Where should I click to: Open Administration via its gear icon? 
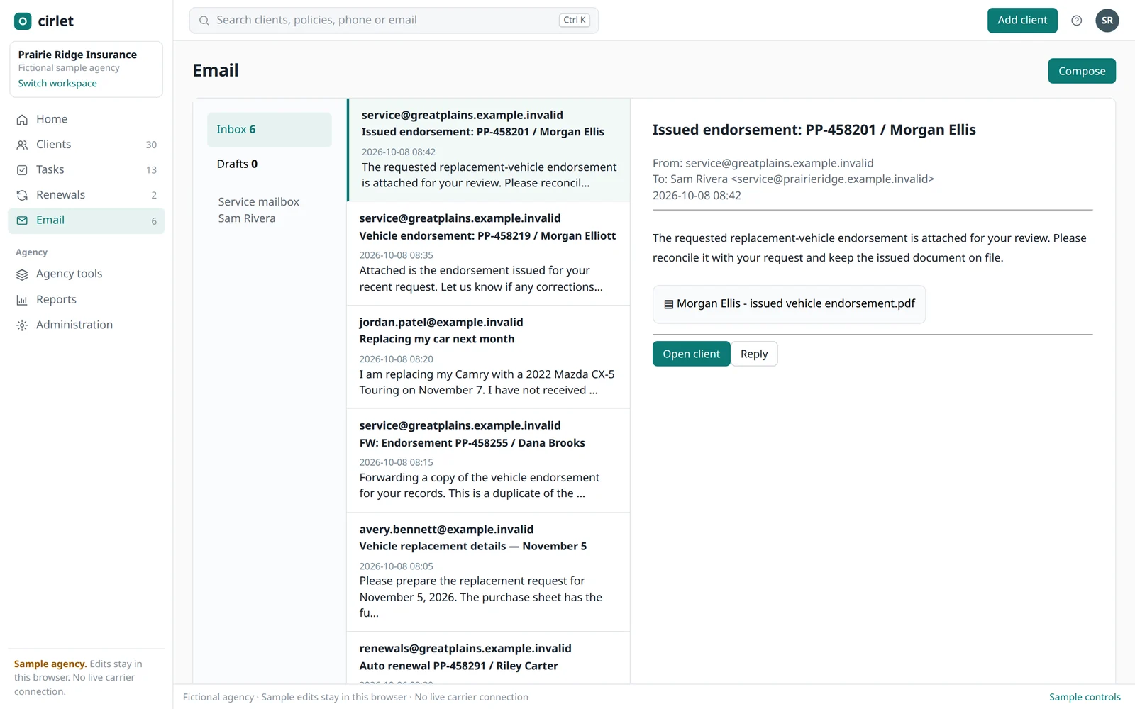(x=22, y=325)
